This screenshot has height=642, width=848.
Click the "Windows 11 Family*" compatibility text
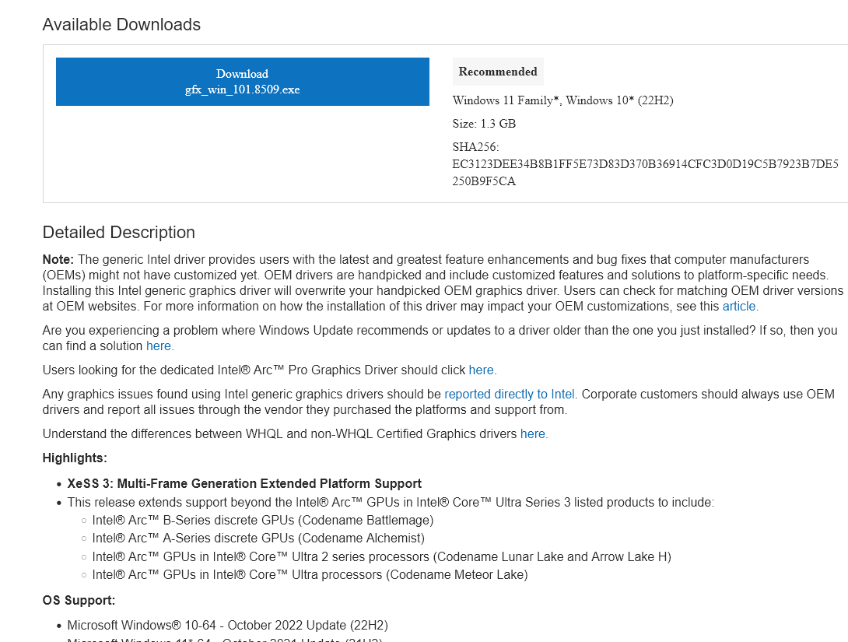pos(506,100)
